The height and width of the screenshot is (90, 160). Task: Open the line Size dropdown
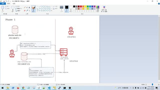[x=61, y=9]
